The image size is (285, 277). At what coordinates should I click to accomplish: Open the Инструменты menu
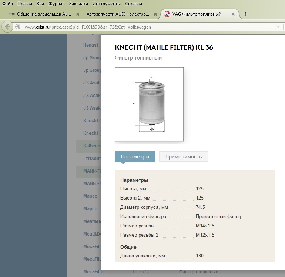pos(107,4)
